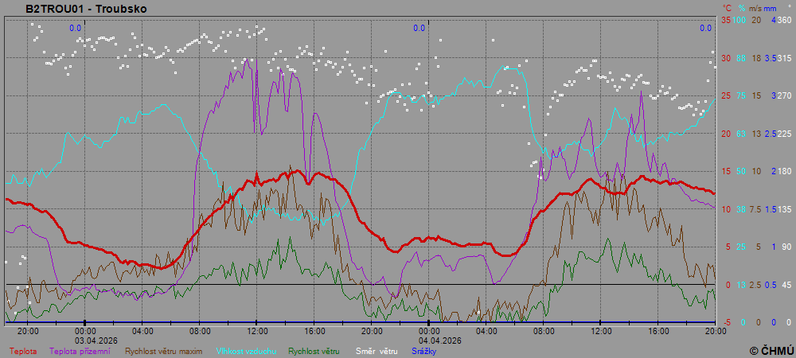Click the white Směr větru legend label
Screen dimensions: 796x358
point(377,351)
